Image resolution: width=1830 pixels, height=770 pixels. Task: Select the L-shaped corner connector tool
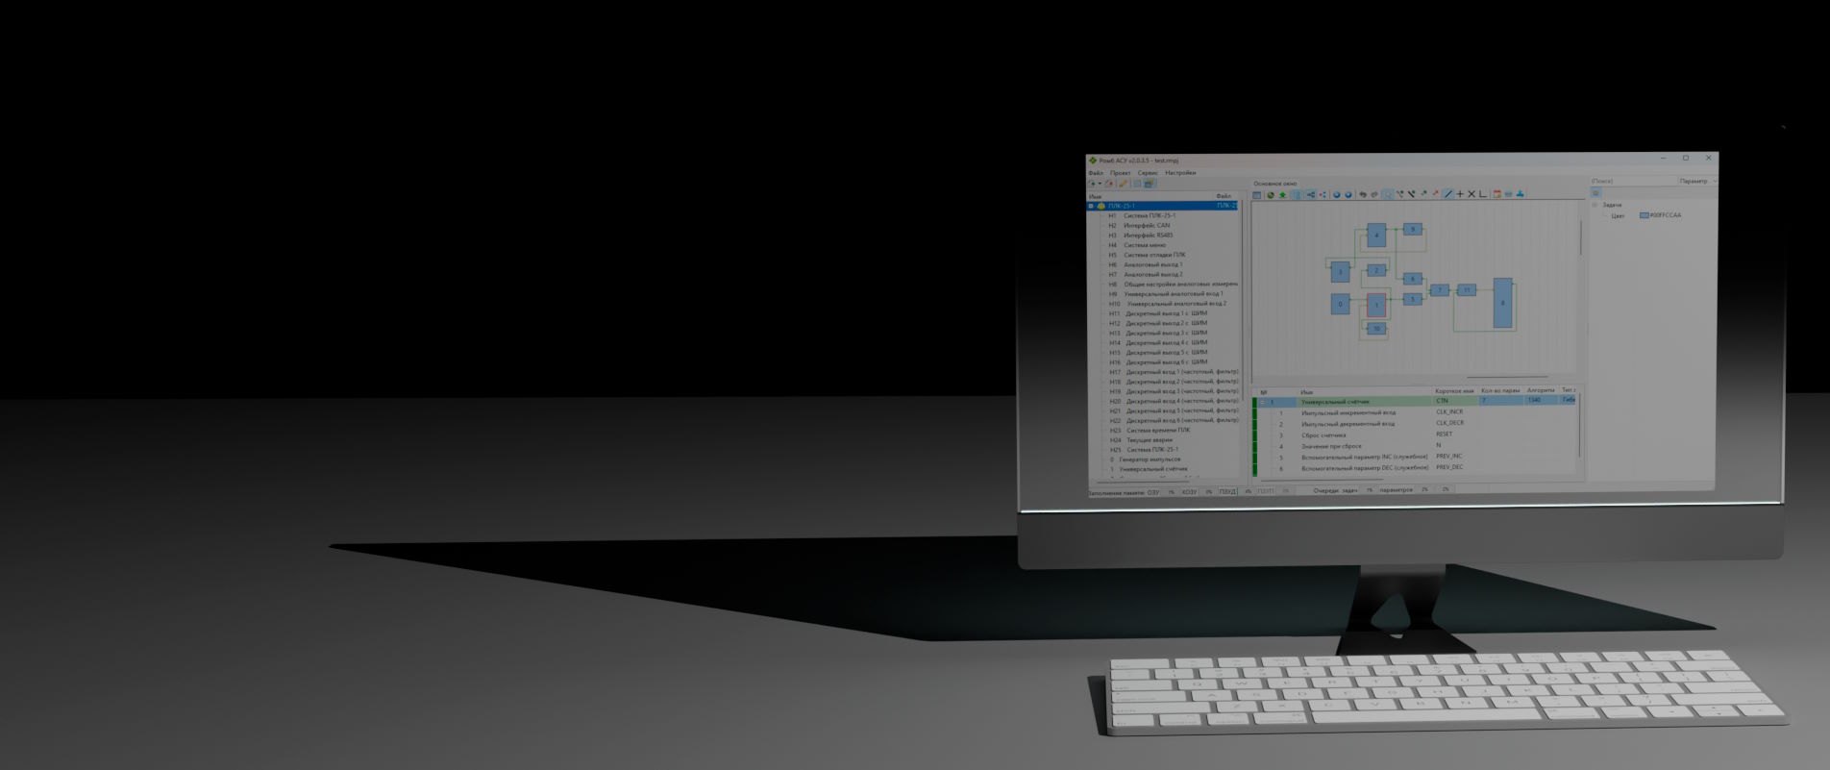[1483, 194]
